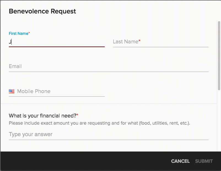This screenshot has width=221, height=171.
Task: Select the Email label text
Action: pos(15,66)
